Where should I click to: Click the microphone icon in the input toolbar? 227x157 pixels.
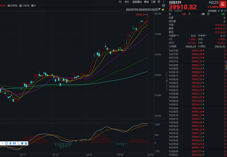(10, 143)
